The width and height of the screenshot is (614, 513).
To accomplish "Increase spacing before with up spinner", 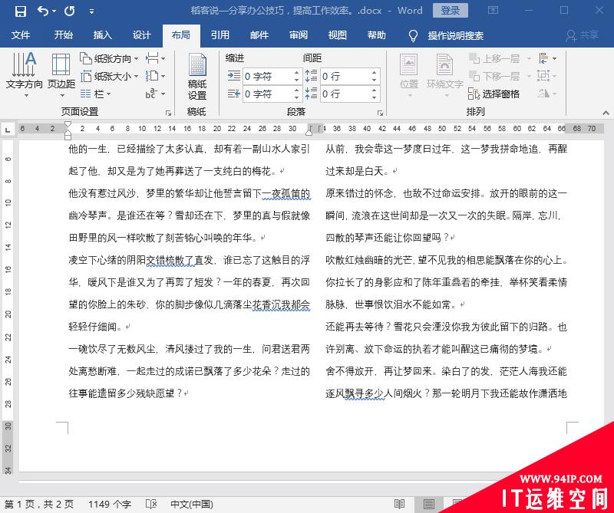I will (x=375, y=73).
